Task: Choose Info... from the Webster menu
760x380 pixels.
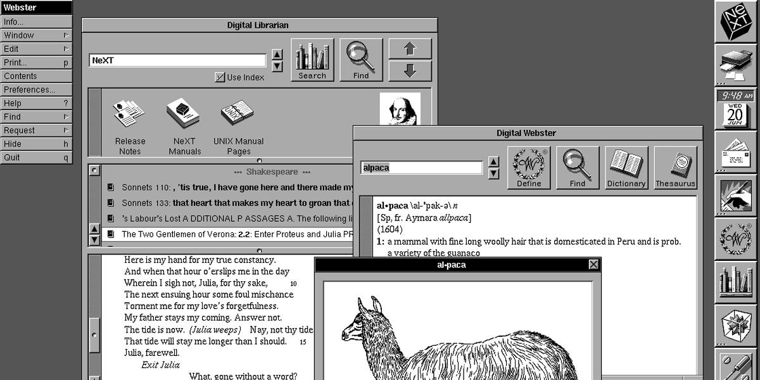Action: pyautogui.click(x=36, y=22)
